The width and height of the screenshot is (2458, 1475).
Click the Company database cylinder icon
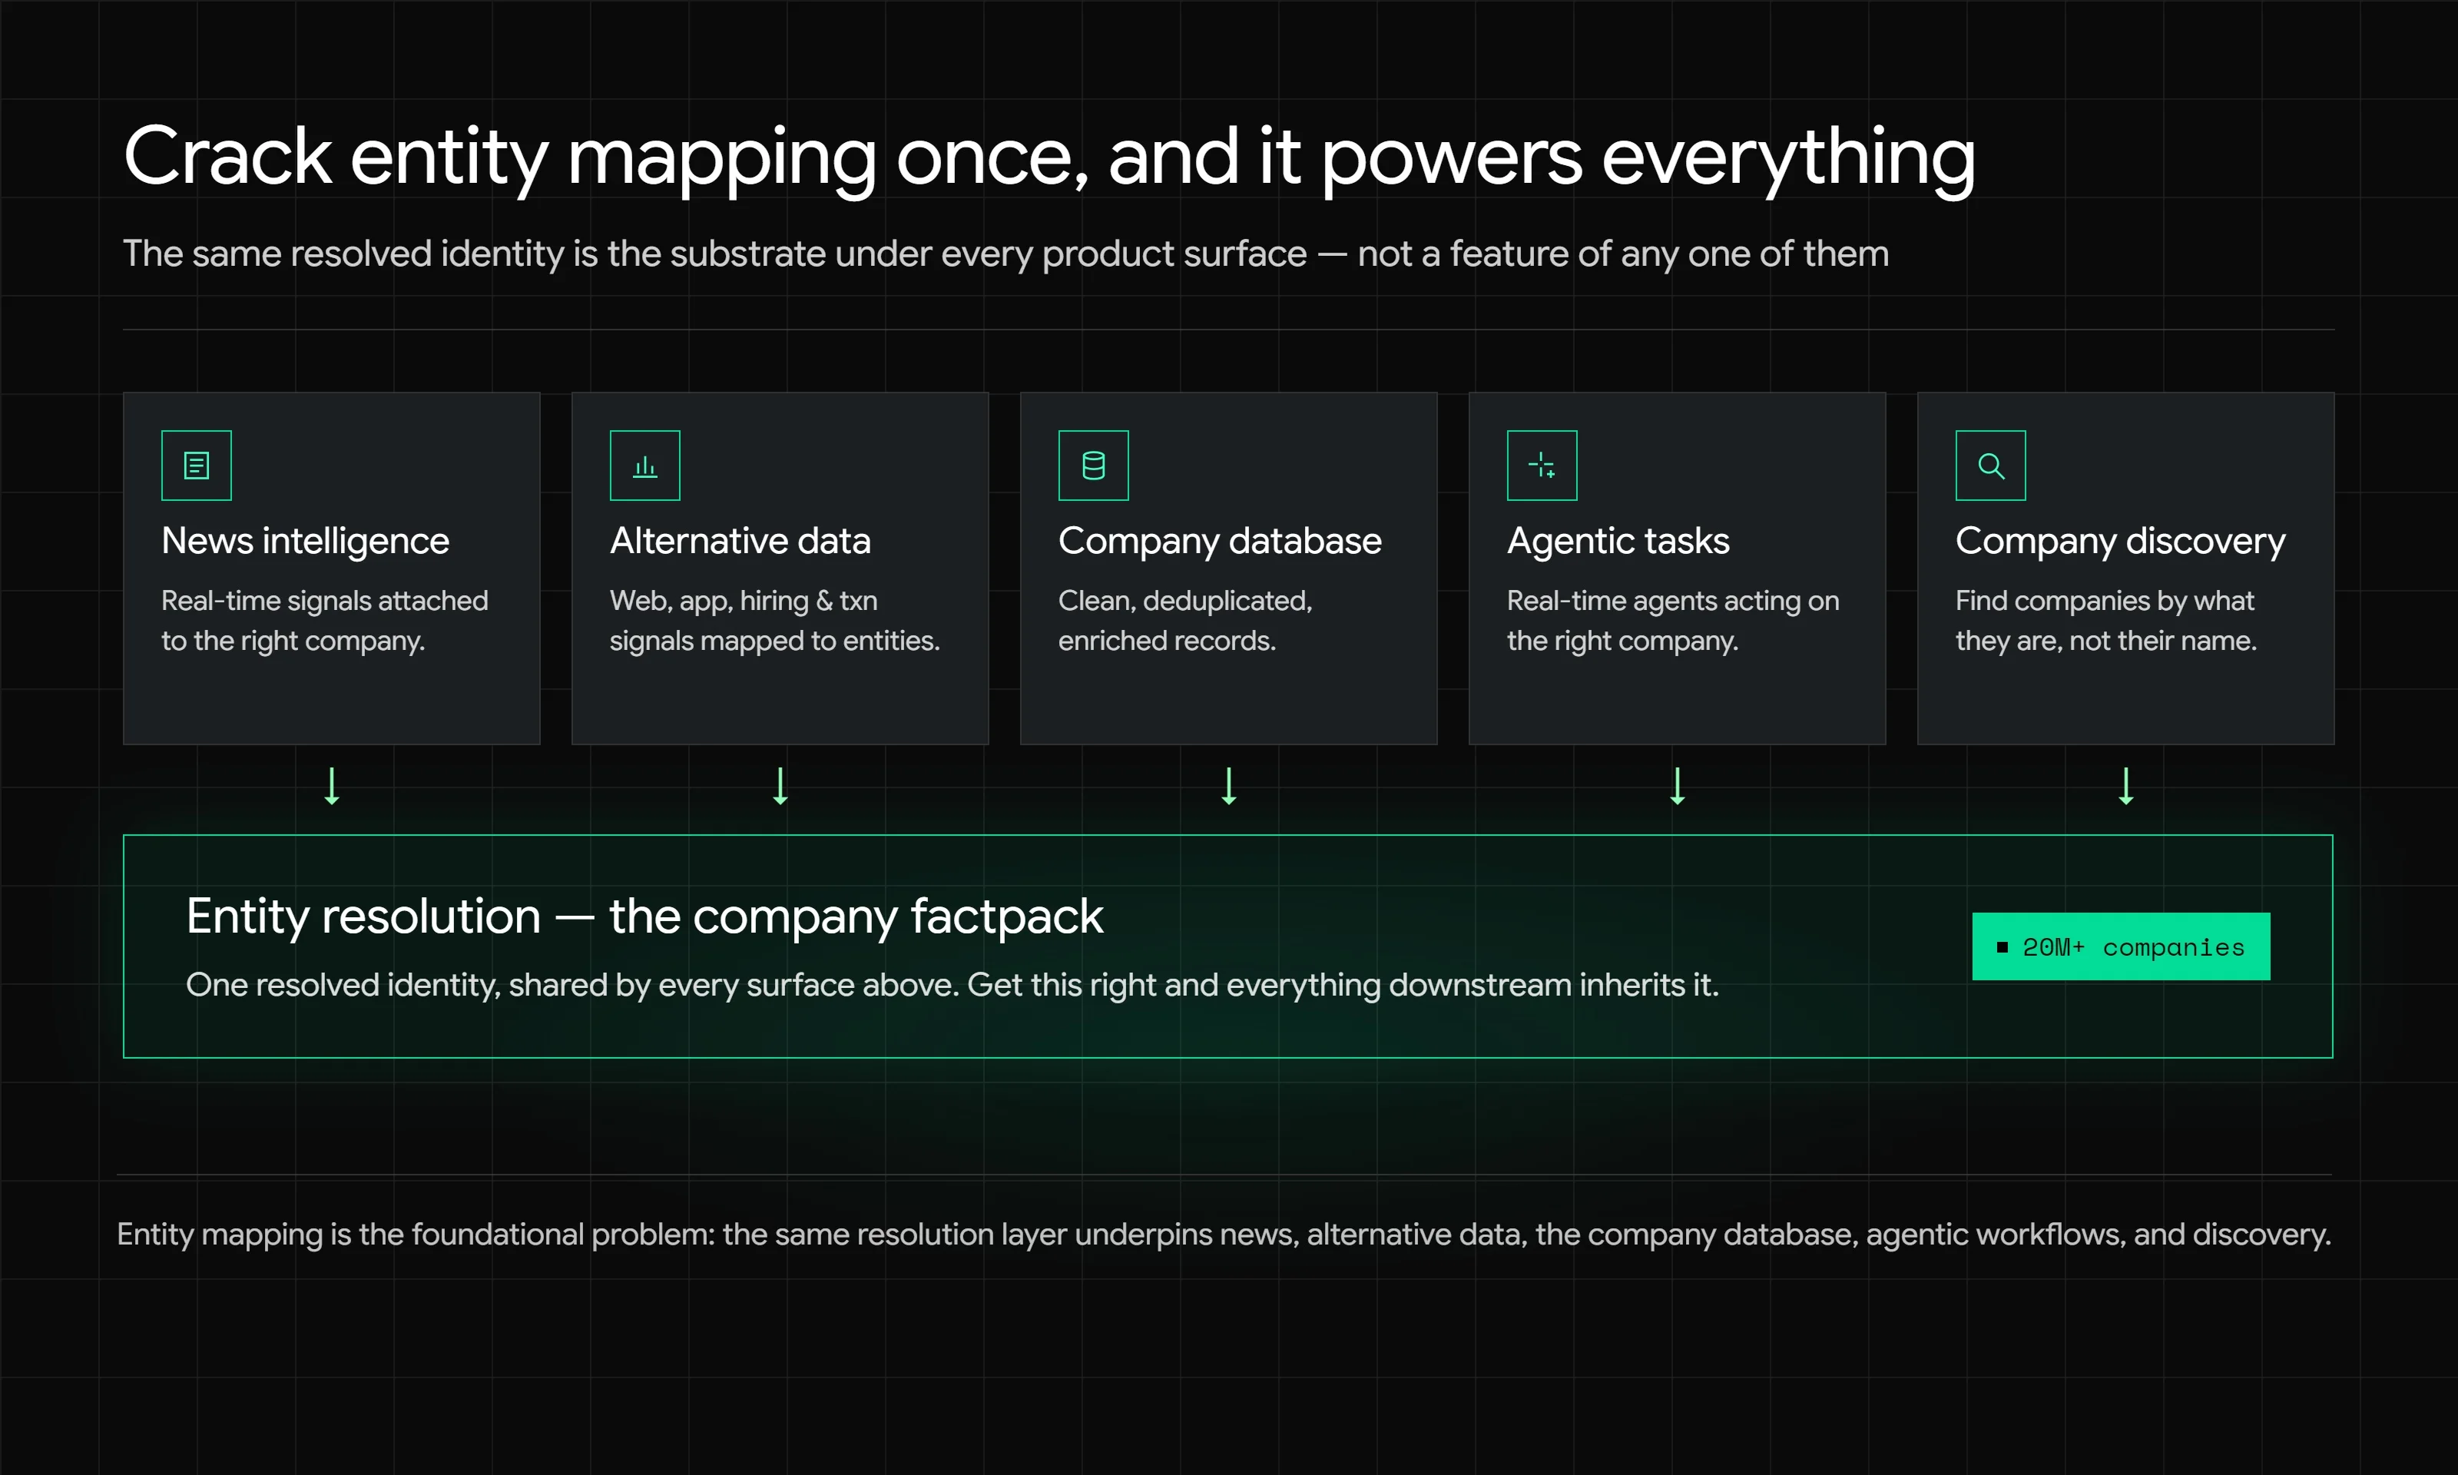(1093, 465)
